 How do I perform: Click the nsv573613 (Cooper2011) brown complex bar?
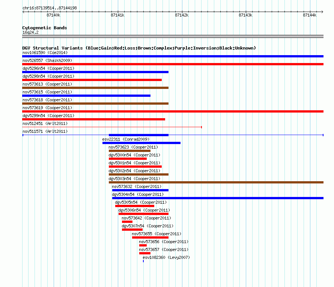point(95,88)
